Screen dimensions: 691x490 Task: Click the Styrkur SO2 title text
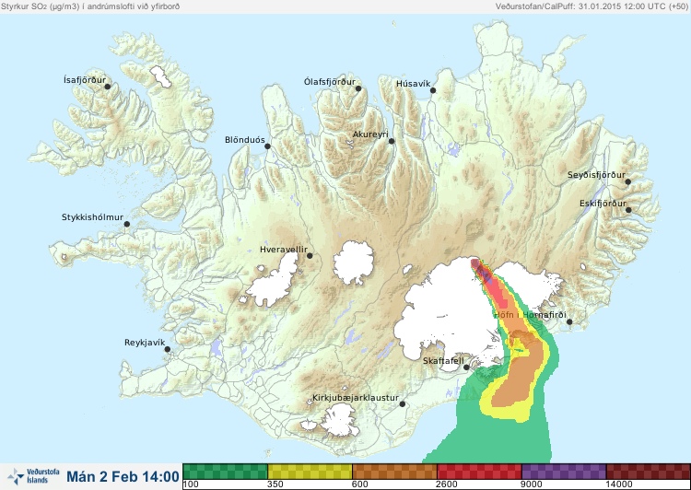[90, 6]
